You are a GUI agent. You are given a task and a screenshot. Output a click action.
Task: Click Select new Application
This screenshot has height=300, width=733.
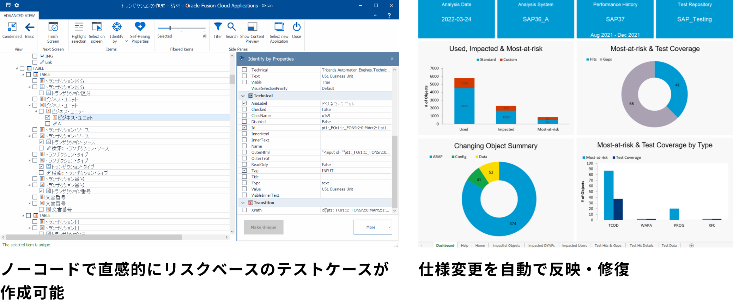(x=279, y=32)
